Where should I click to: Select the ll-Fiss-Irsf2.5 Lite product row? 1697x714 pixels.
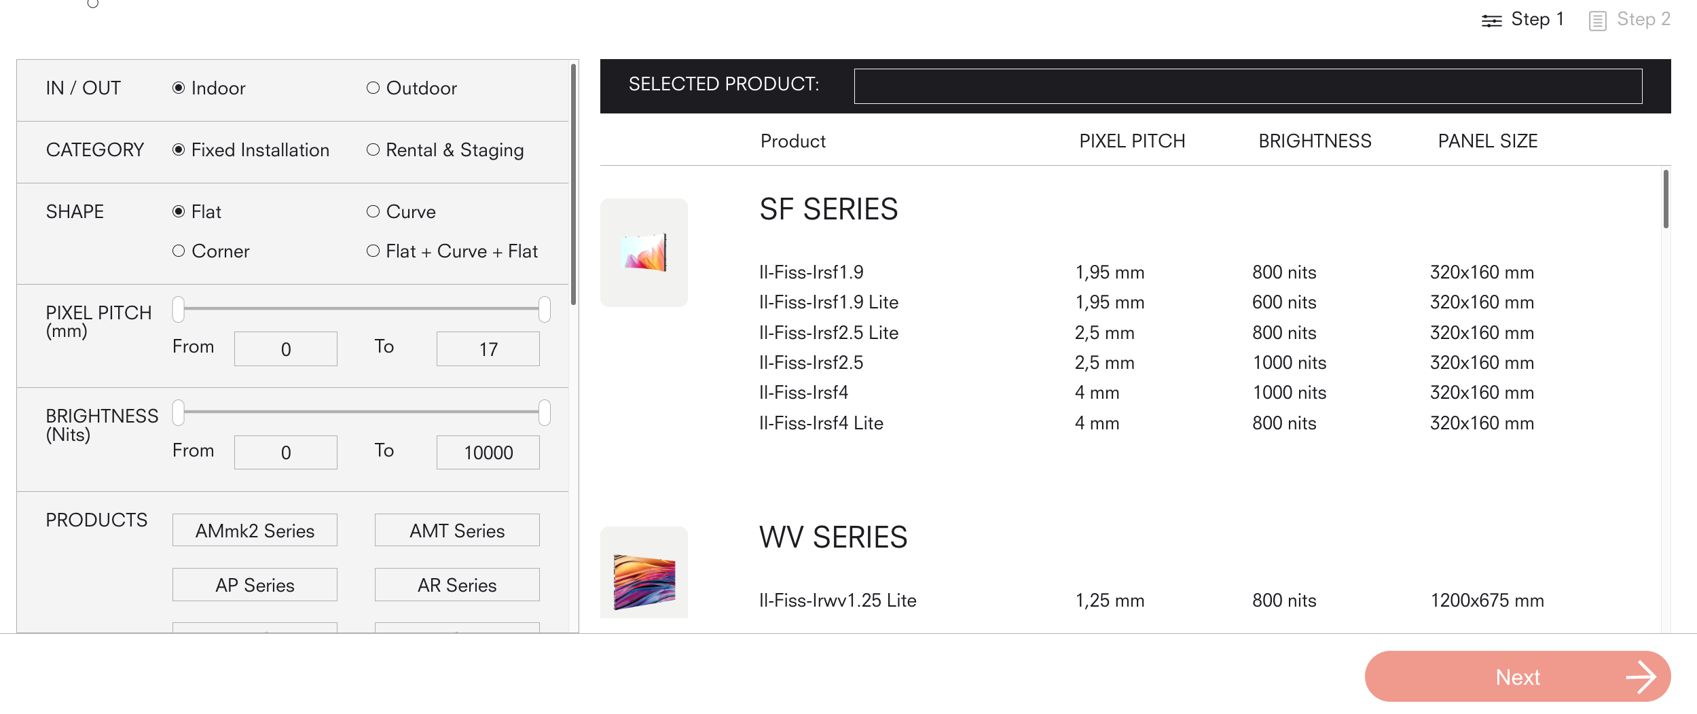(x=828, y=333)
